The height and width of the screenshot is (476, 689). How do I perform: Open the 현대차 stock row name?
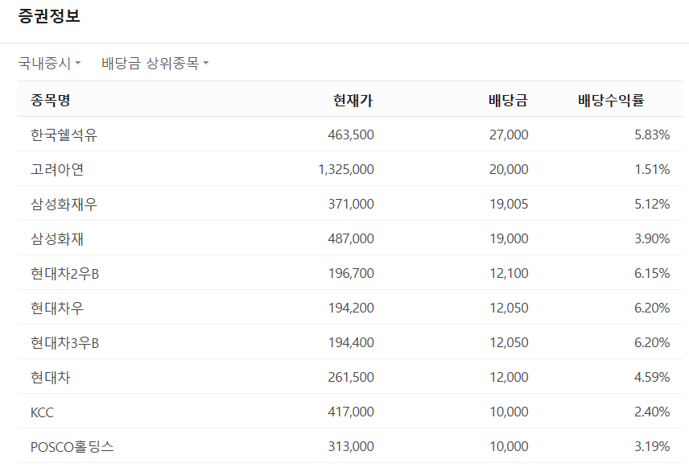coord(51,377)
